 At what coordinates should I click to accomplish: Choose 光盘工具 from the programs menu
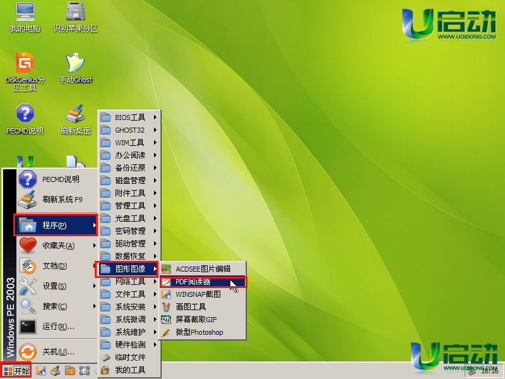pos(129,218)
